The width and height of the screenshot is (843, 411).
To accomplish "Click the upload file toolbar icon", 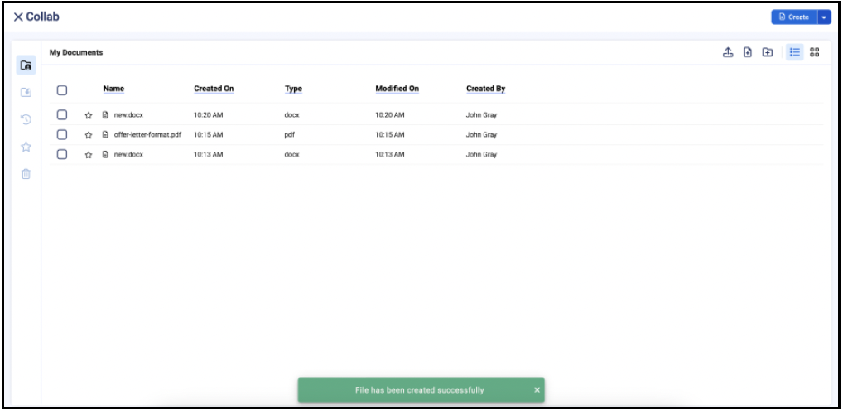I will [x=728, y=52].
